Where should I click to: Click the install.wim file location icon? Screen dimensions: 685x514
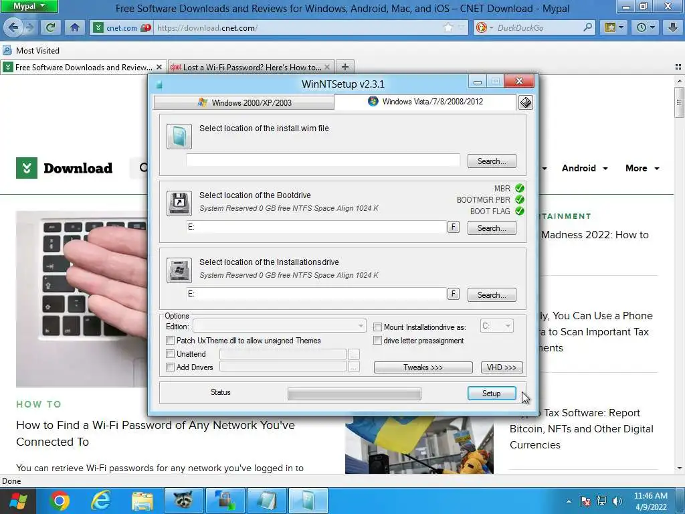pos(179,137)
